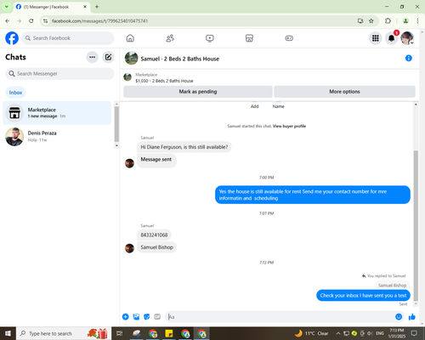Open Chrome profile icon

tap(405, 21)
